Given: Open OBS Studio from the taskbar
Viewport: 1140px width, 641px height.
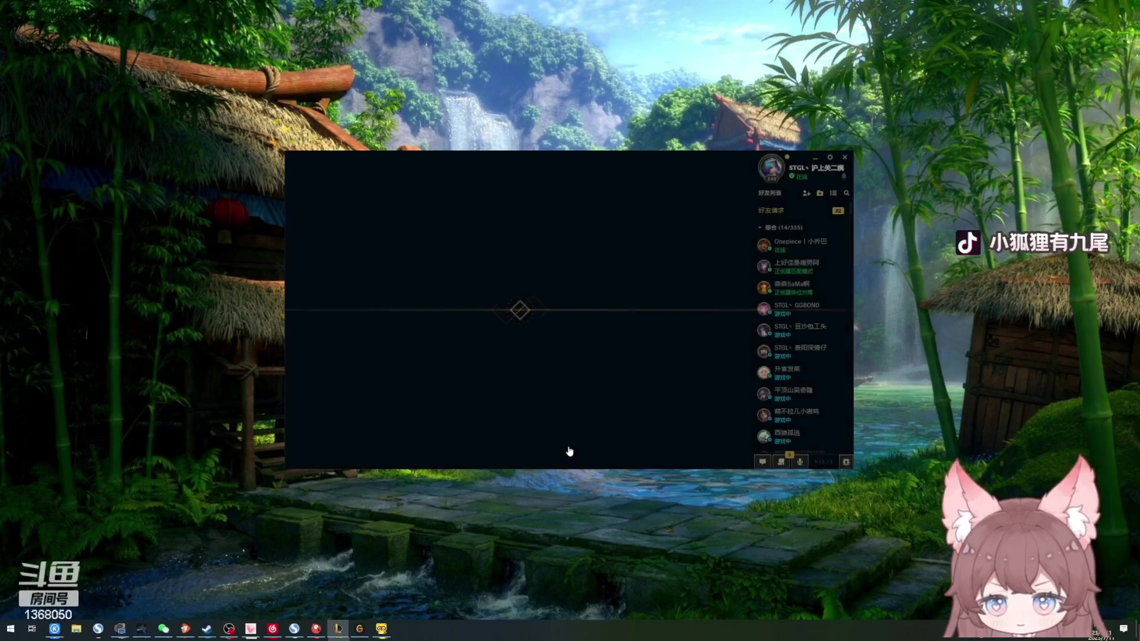Looking at the screenshot, I should tap(229, 629).
